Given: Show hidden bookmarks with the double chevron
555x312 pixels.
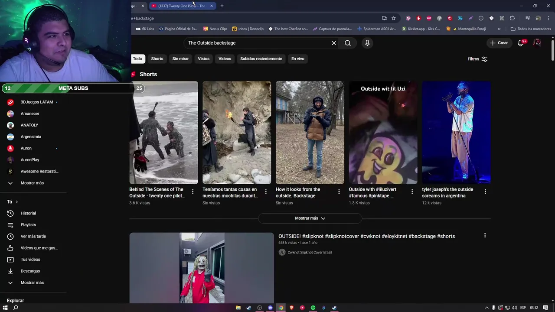Looking at the screenshot, I should click(x=499, y=29).
